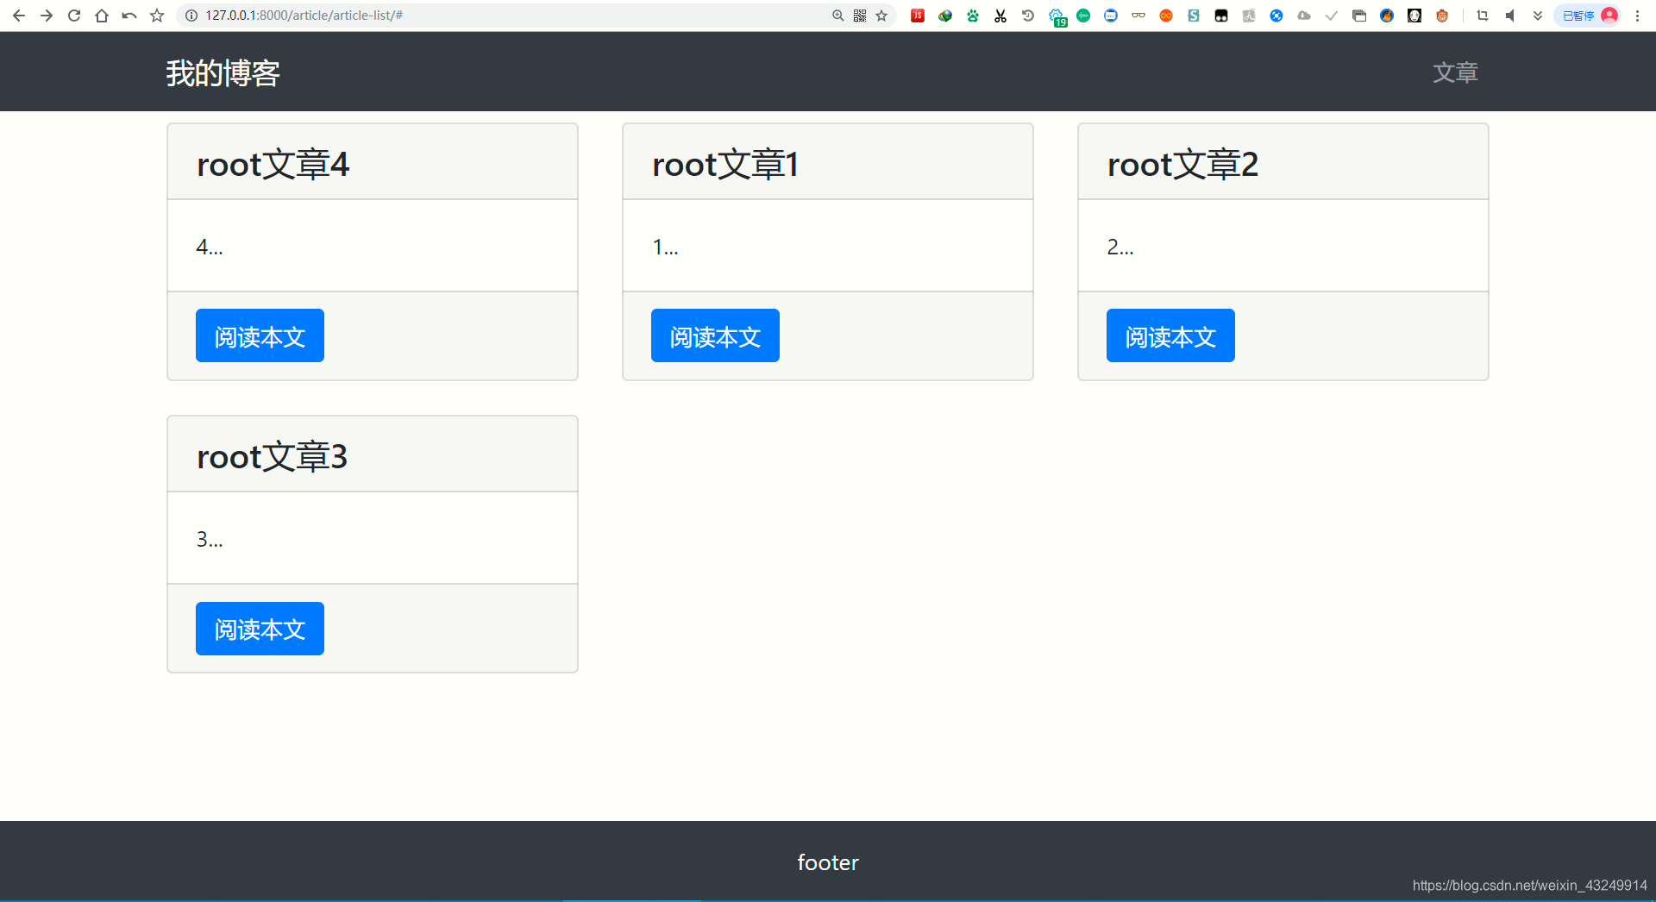The width and height of the screenshot is (1656, 902).
Task: Open the window-stack extension icon
Action: click(x=1359, y=16)
